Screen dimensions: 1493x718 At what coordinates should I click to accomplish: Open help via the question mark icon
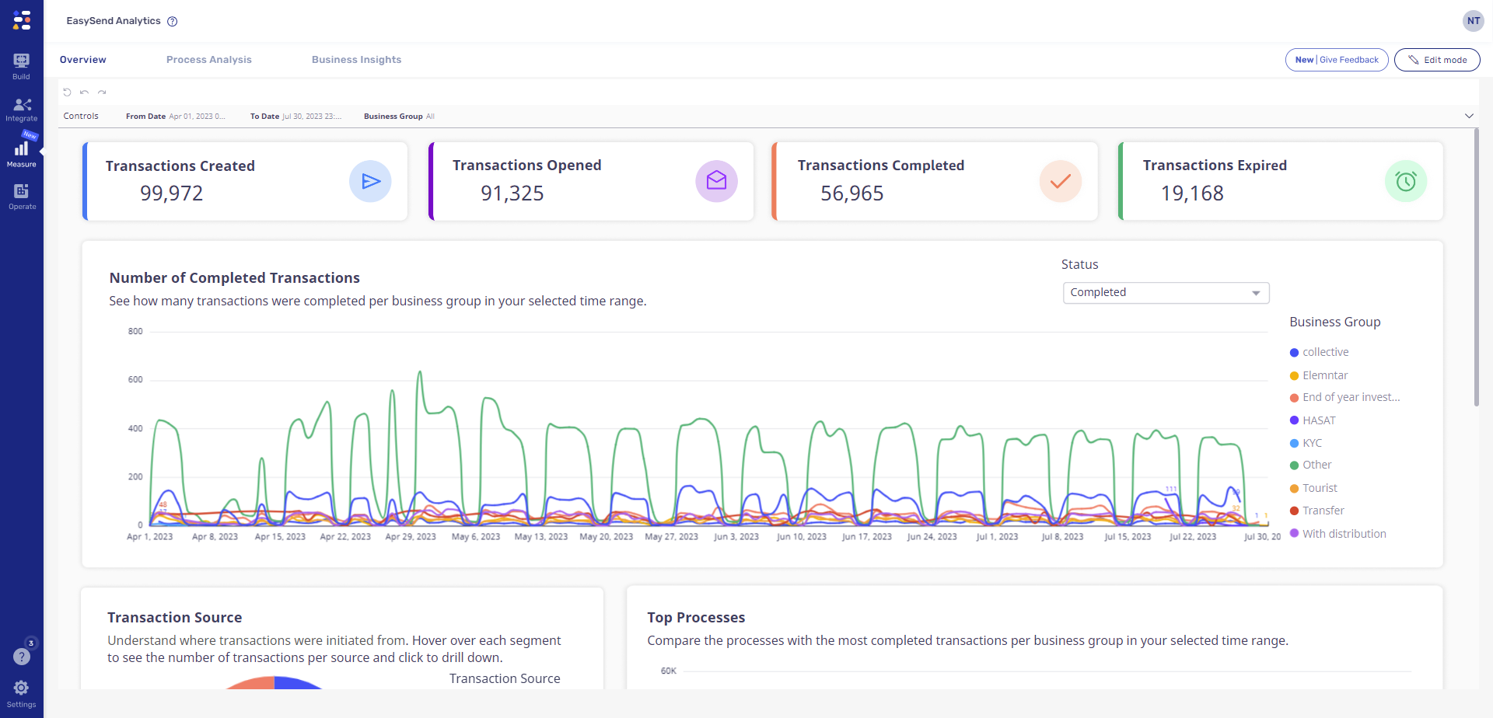tap(172, 21)
